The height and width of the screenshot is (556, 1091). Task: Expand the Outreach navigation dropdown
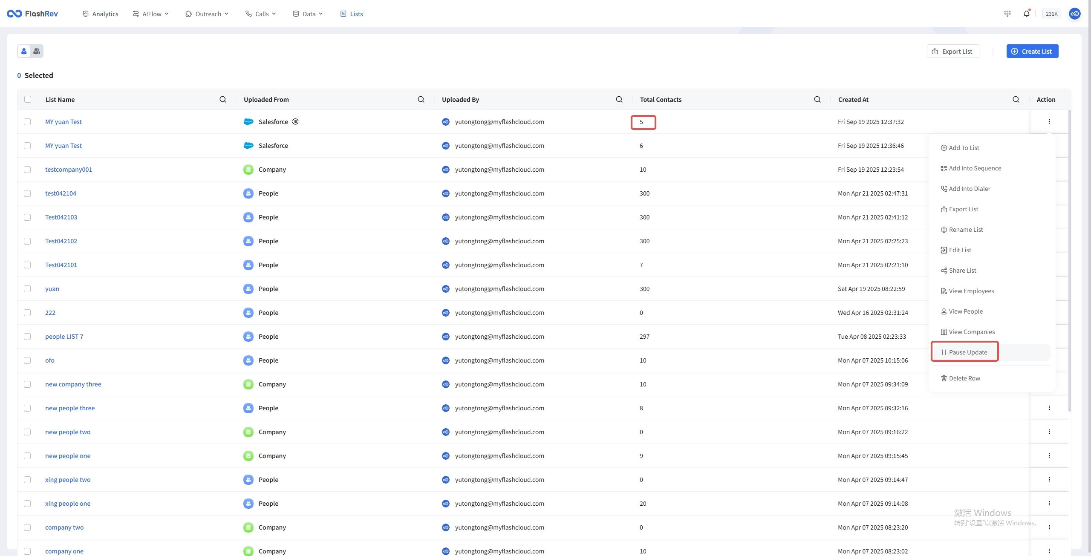(207, 14)
